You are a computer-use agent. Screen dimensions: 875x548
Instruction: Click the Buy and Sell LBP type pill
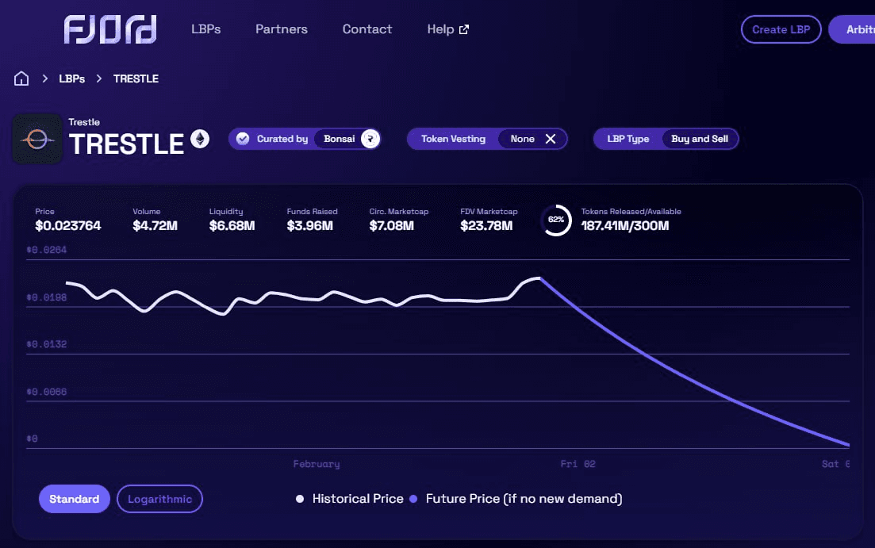699,139
